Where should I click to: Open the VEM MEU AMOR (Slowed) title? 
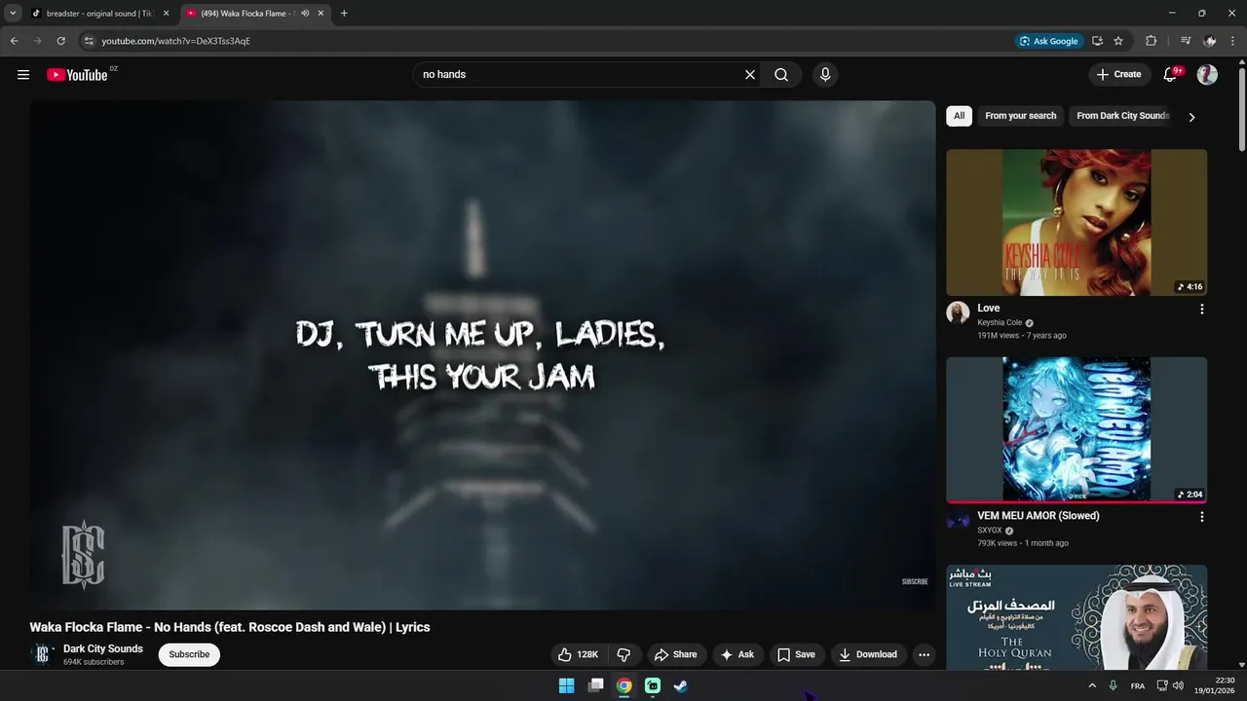[x=1039, y=516]
